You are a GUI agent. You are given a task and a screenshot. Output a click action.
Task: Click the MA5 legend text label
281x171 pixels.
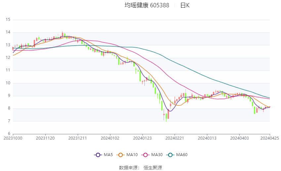tap(108, 155)
